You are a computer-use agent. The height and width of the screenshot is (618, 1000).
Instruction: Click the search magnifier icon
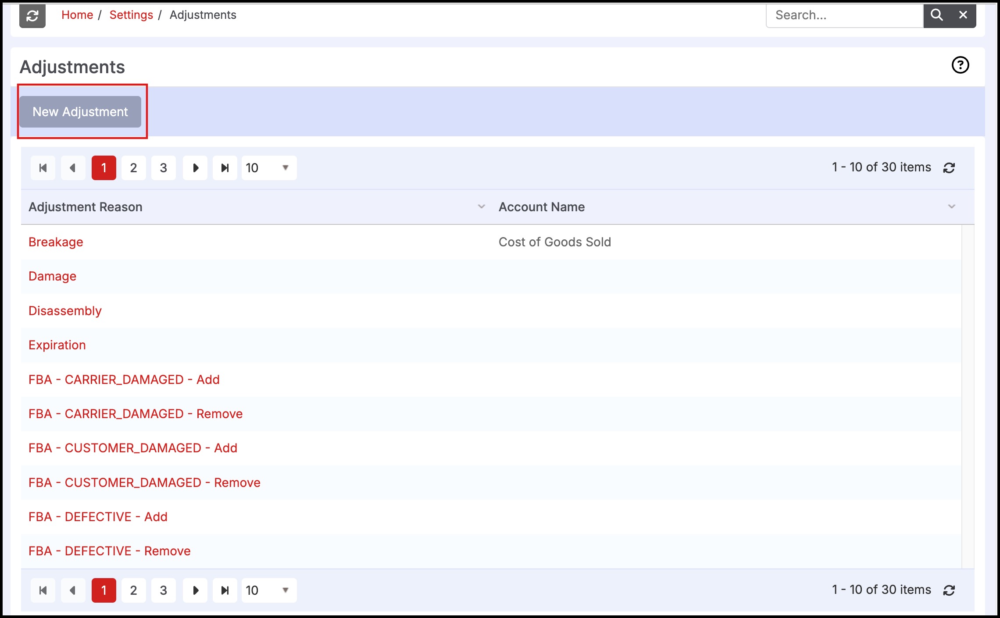(936, 15)
